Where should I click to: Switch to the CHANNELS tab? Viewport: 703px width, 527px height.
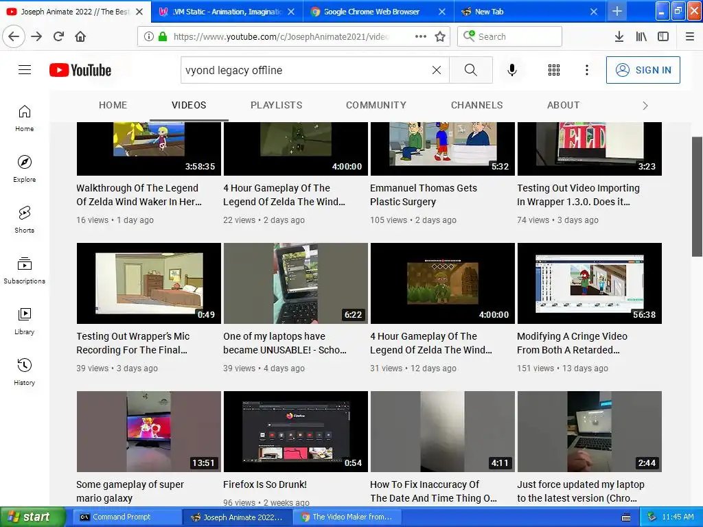476,105
